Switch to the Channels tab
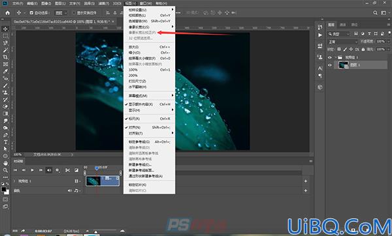 tap(343, 25)
